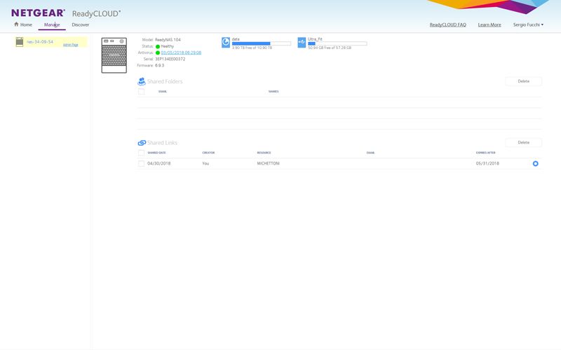Viewport: 561px width, 350px height.
Task: Expand the Sergio Fucchi account menu
Action: tap(528, 24)
